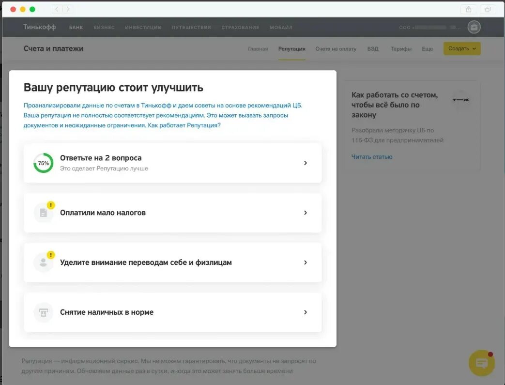Image resolution: width=505 pixels, height=385 pixels.
Task: Click 'Вашу репутацию стоит улучшить' heading
Action: coord(113,88)
